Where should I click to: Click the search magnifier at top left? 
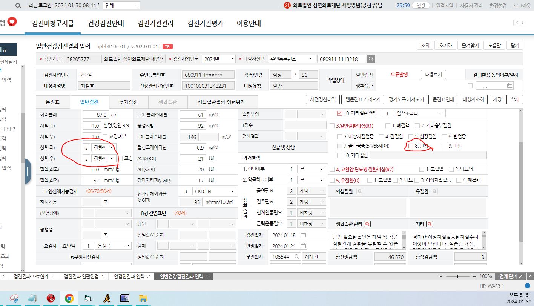18,5
